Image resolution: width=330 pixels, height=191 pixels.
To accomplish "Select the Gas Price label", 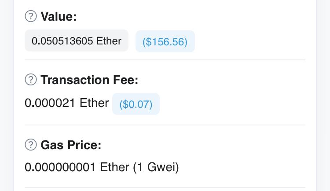I will click(x=71, y=145).
